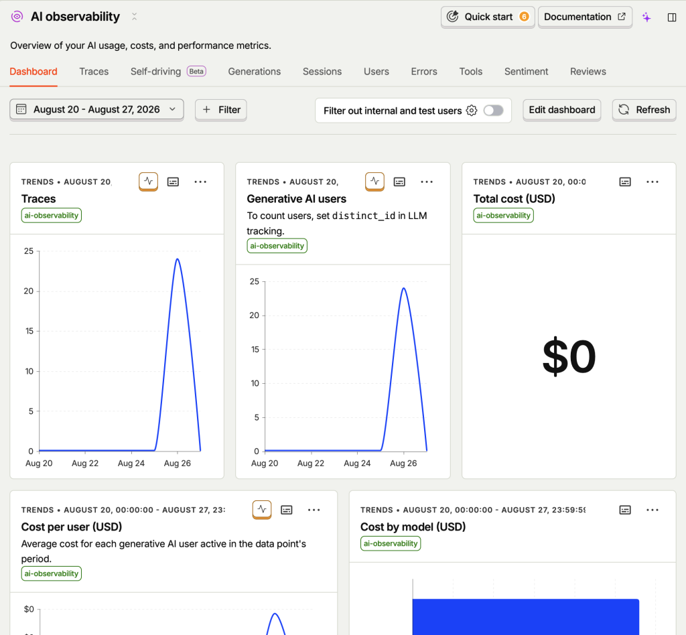Open more options on Cost per user card
This screenshot has width=686, height=635.
[314, 510]
